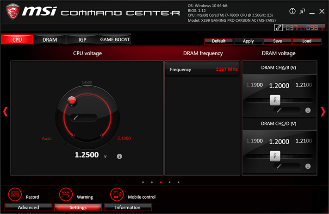
Task: Open the info icon in title bar
Action: [292, 11]
